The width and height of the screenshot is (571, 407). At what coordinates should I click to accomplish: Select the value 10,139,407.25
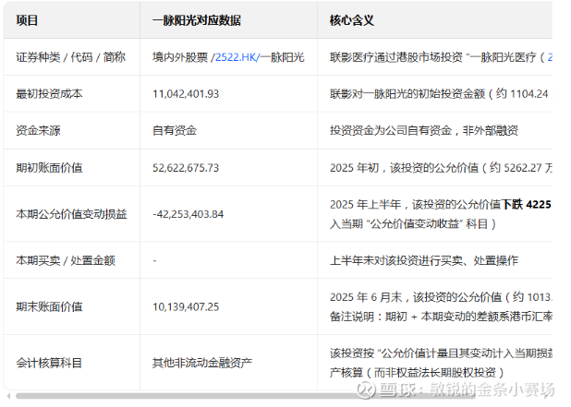pyautogui.click(x=186, y=307)
